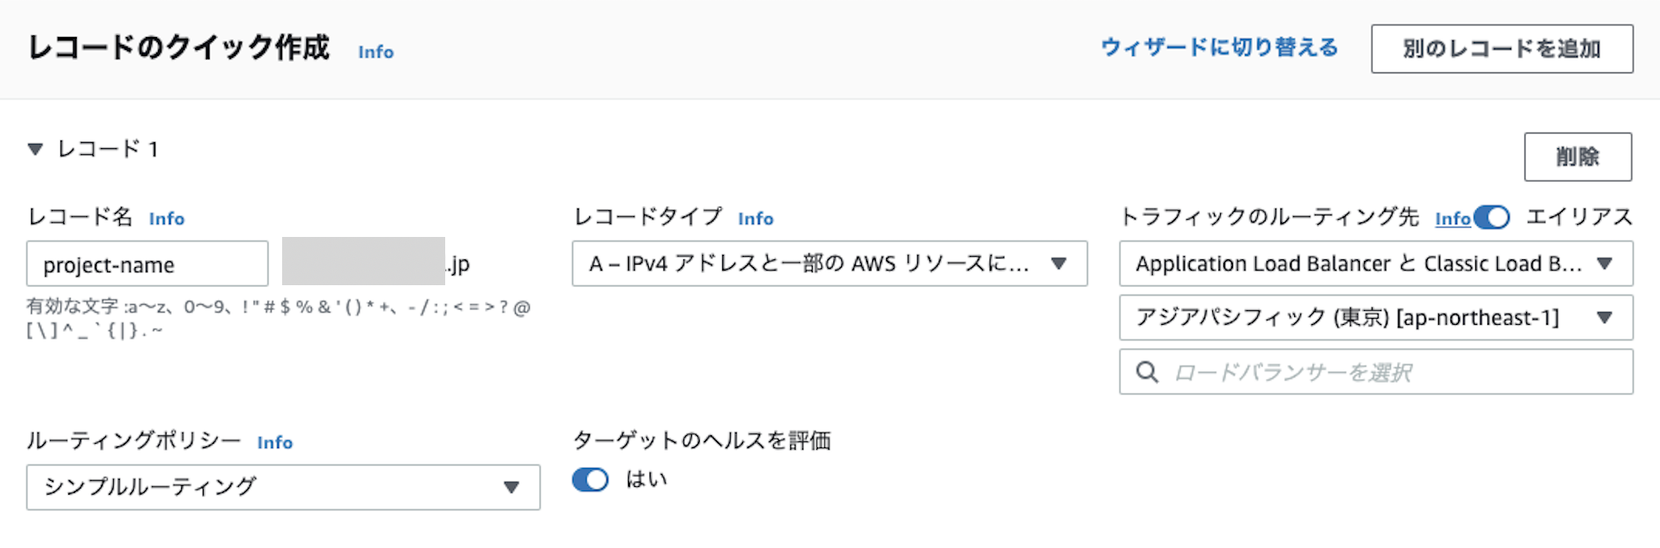Screen dimensions: 1660x548
Task: Open Info link beside トラフィックのルーティング先
Action: (1452, 219)
